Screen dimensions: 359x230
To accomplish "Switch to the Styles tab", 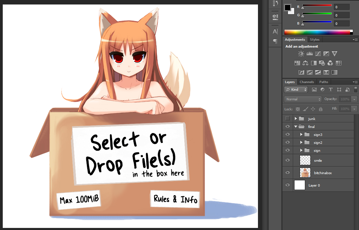I will click(x=315, y=40).
